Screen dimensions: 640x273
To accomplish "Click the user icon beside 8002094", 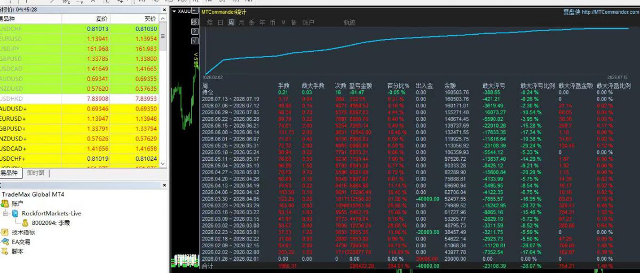I will point(25,223).
